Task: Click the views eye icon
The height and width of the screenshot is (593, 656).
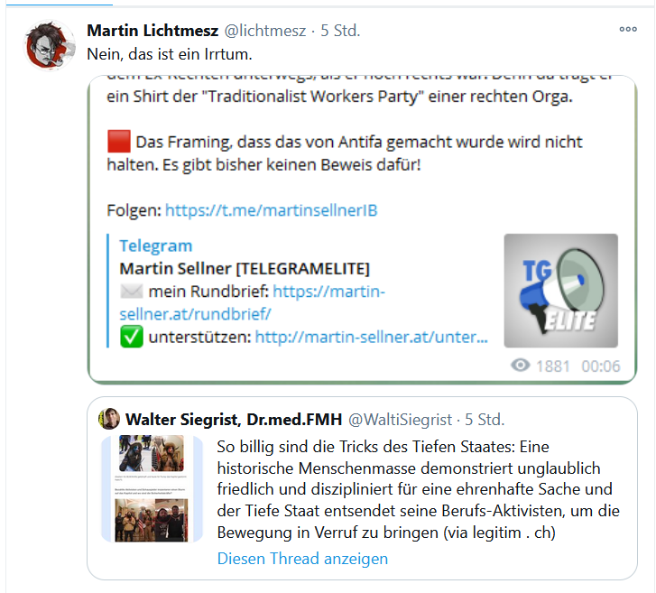Action: pos(520,366)
